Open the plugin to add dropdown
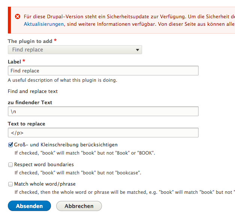Viewport: 235px width, 217px height. (75, 50)
